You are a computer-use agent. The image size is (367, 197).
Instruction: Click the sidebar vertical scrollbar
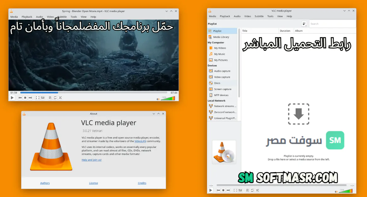(x=239, y=63)
